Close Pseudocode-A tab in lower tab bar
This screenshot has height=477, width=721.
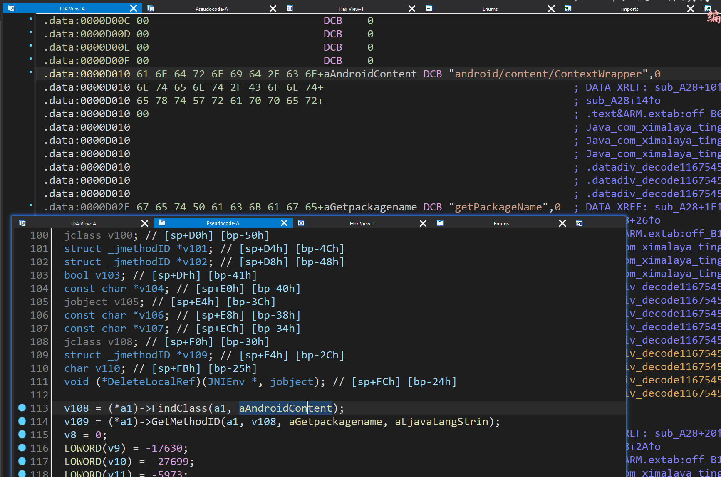click(x=284, y=223)
